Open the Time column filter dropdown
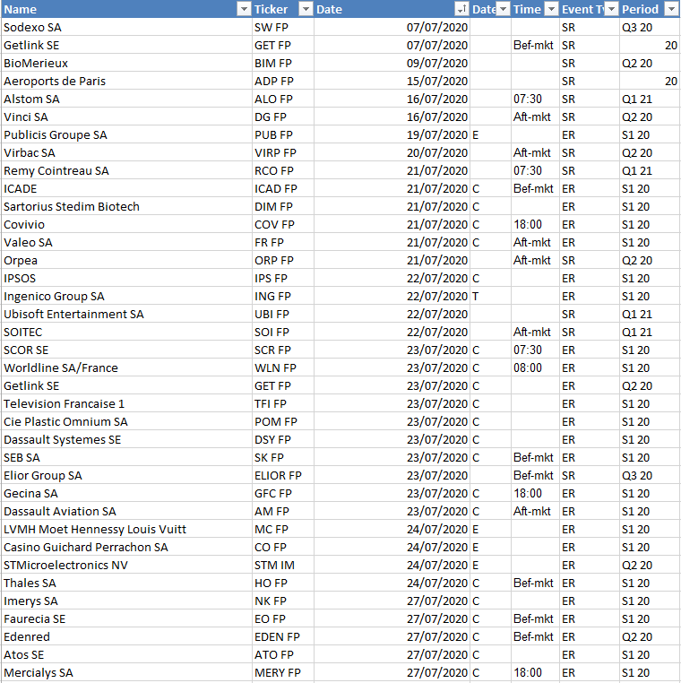The height and width of the screenshot is (683, 681). [552, 9]
